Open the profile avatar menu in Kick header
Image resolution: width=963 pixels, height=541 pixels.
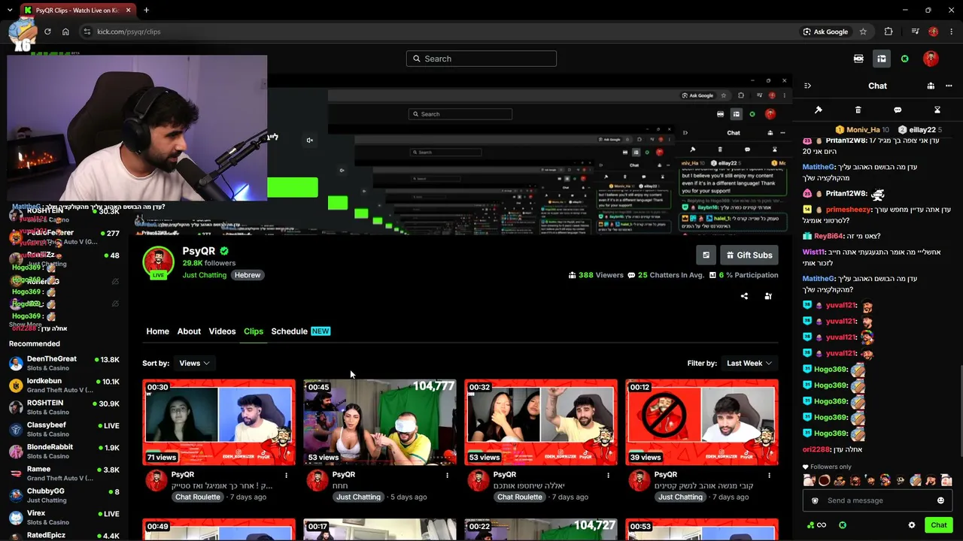tap(931, 59)
